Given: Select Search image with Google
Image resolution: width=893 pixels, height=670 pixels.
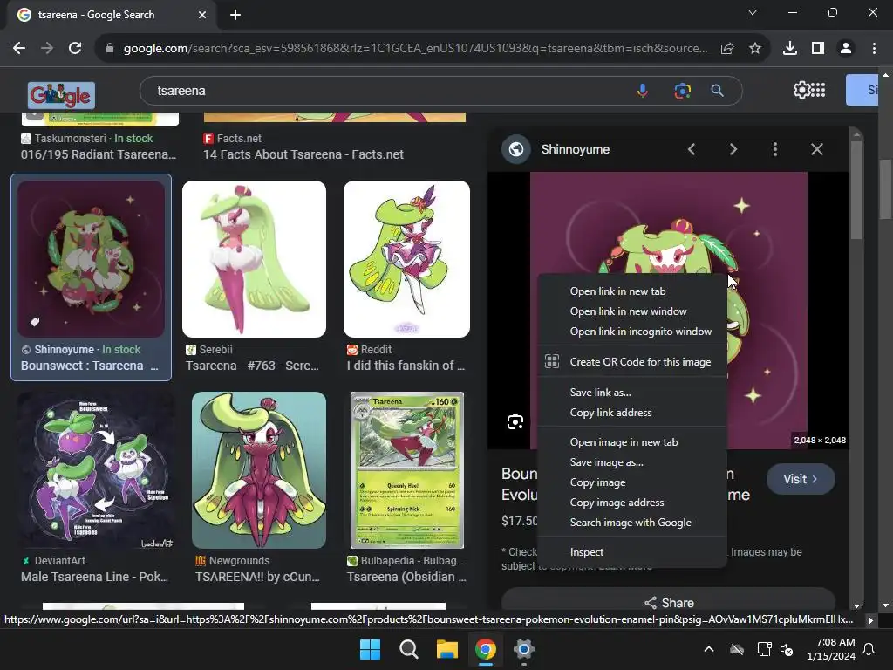Looking at the screenshot, I should 632,523.
